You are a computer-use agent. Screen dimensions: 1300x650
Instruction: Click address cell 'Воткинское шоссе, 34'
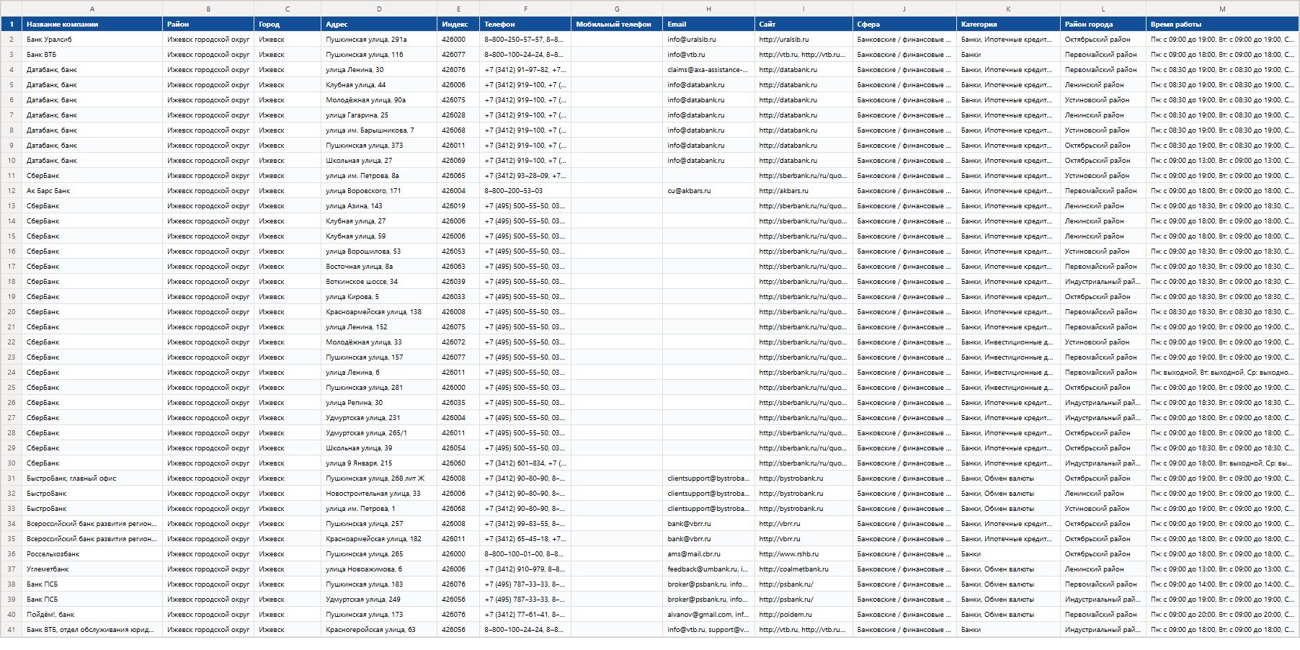tap(379, 282)
